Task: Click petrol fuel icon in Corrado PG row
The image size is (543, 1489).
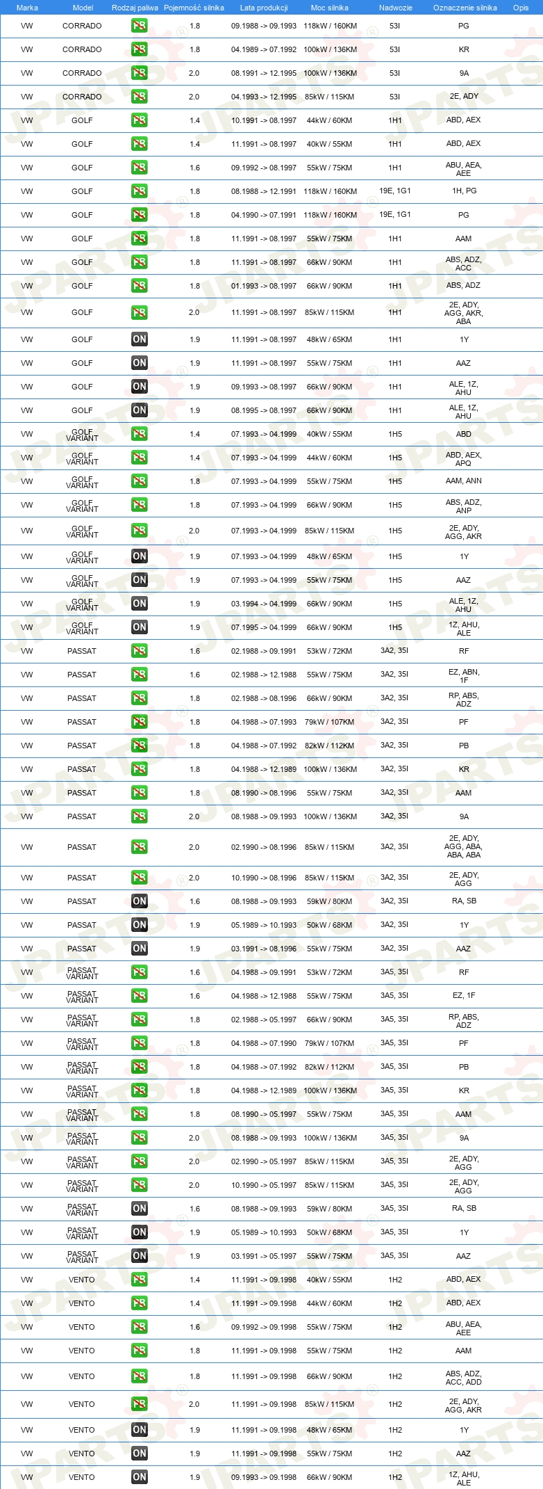Action: point(139,26)
